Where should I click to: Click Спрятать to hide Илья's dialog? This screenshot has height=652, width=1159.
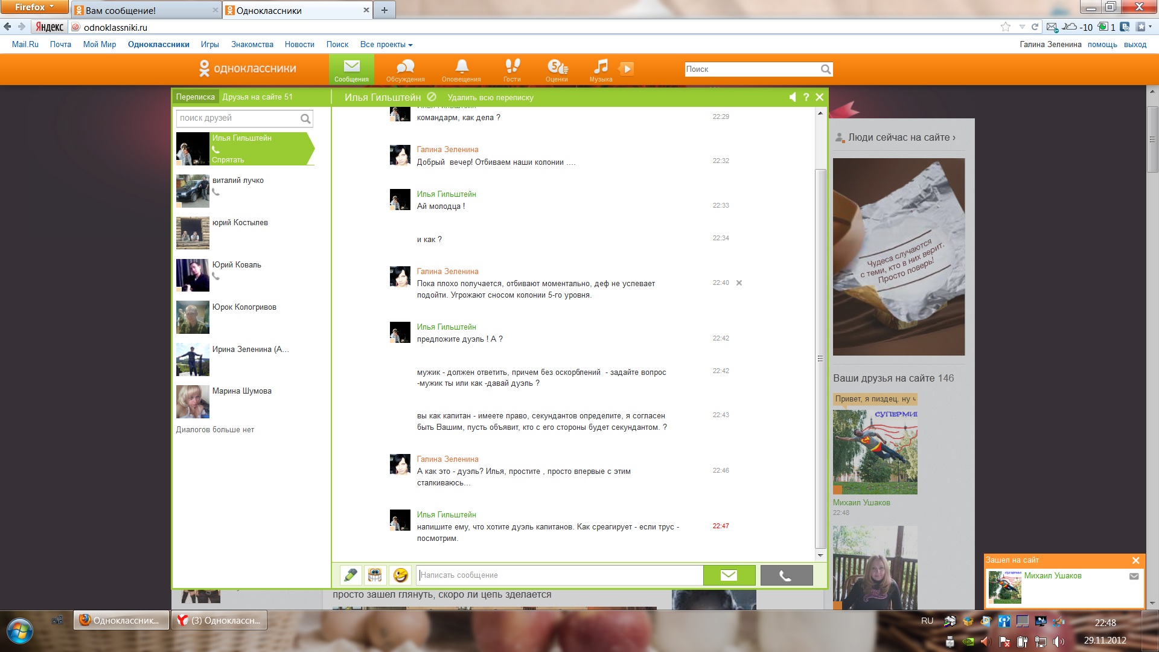tap(228, 160)
